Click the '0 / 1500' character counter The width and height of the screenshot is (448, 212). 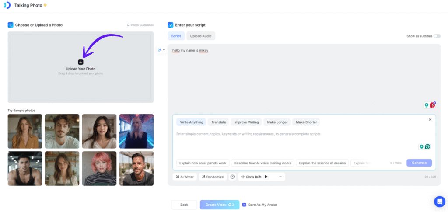(395, 163)
